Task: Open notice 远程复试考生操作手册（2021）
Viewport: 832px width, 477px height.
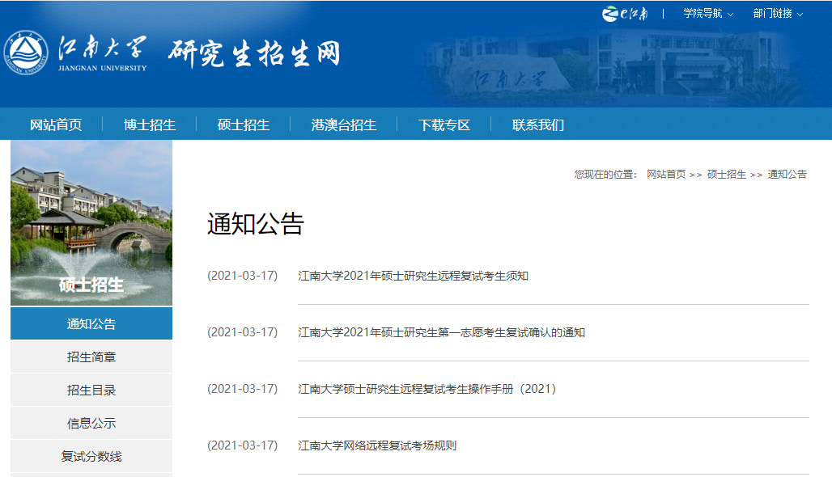Action: (427, 389)
